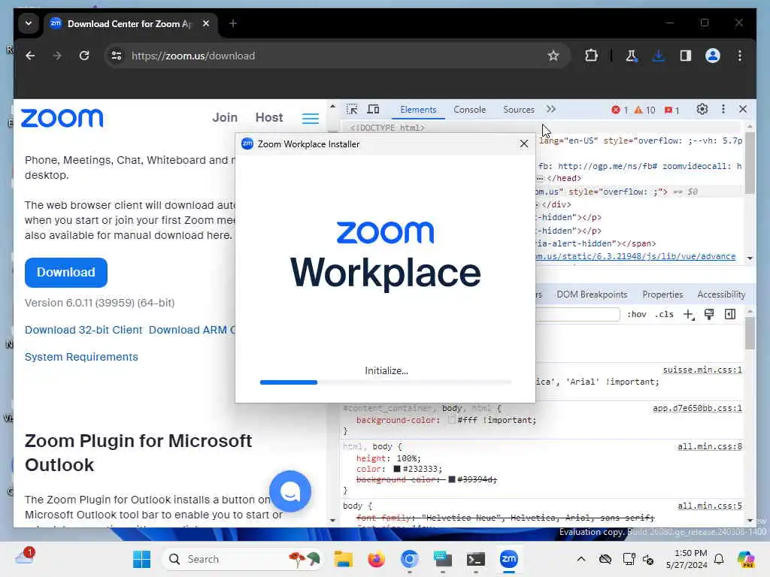Click the browser forward arrow
This screenshot has width=770, height=577.
(x=57, y=56)
